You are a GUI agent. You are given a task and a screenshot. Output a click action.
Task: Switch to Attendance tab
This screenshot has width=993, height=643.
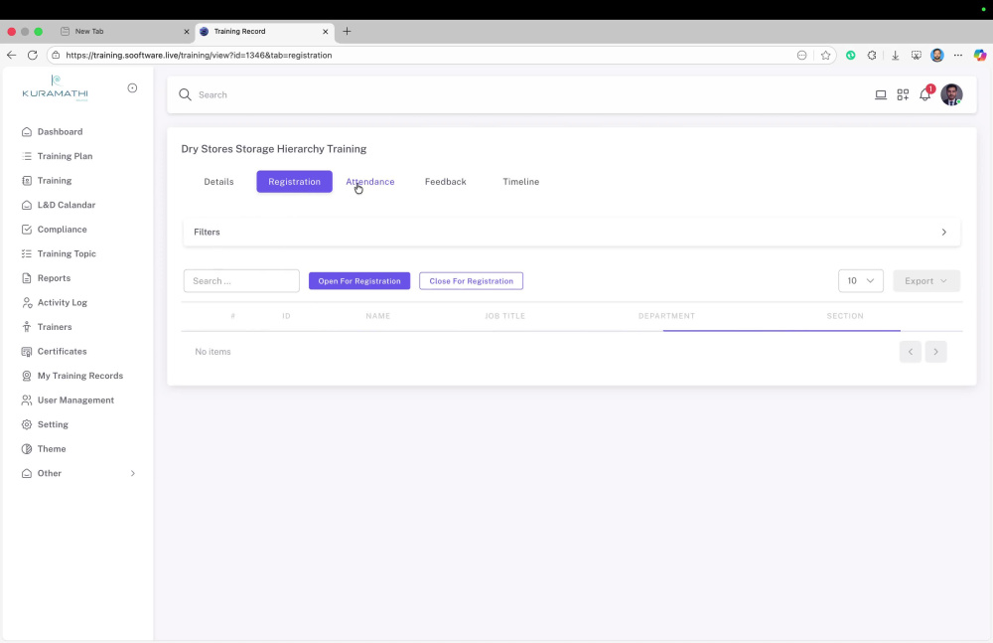tap(369, 182)
